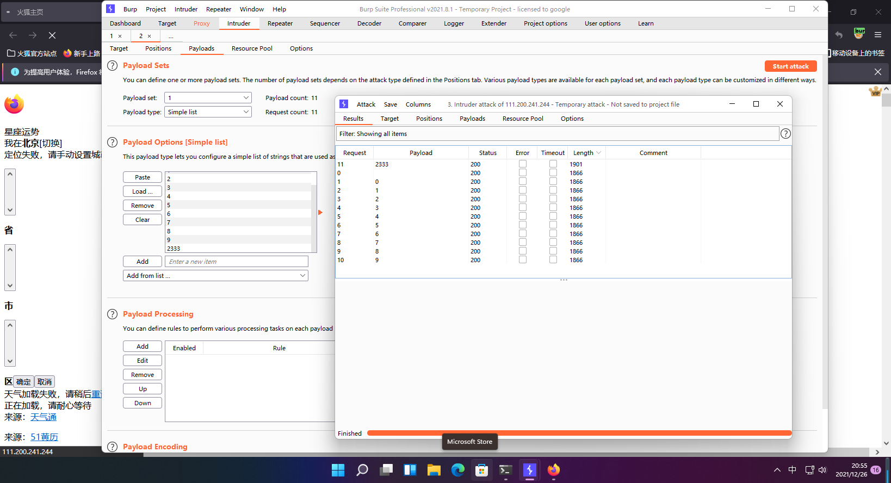Click down arrow on 省 list in Firefox
Screen dimensions: 891x483
(10, 286)
